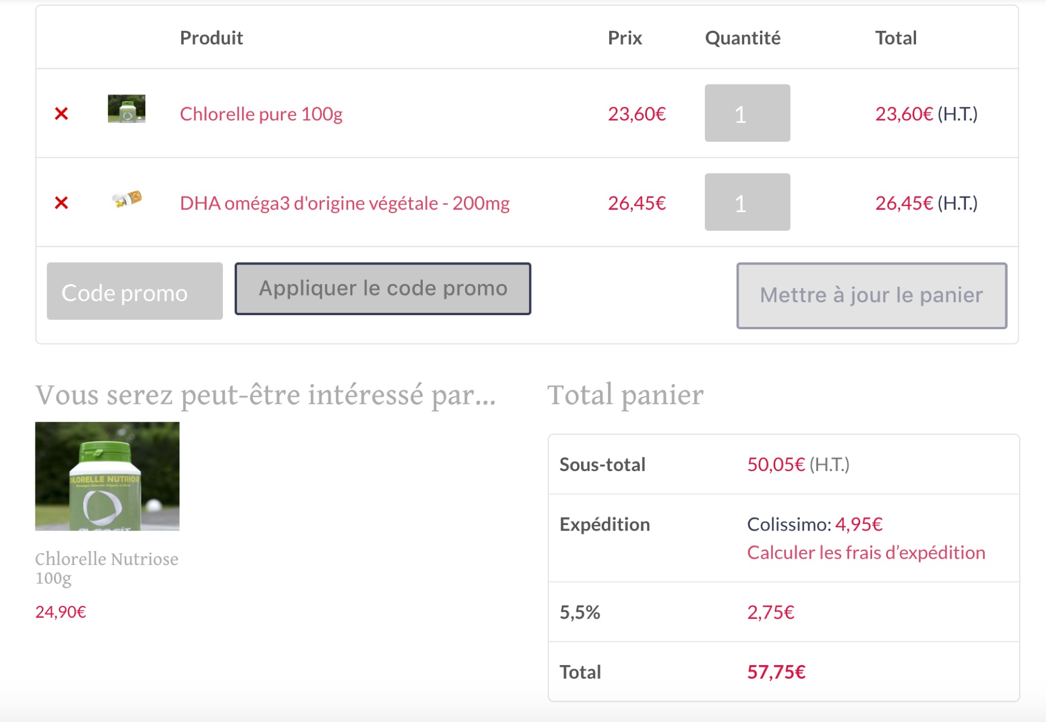This screenshot has height=722, width=1046.
Task: Click the 57,75€ cart total amount
Action: 776,672
